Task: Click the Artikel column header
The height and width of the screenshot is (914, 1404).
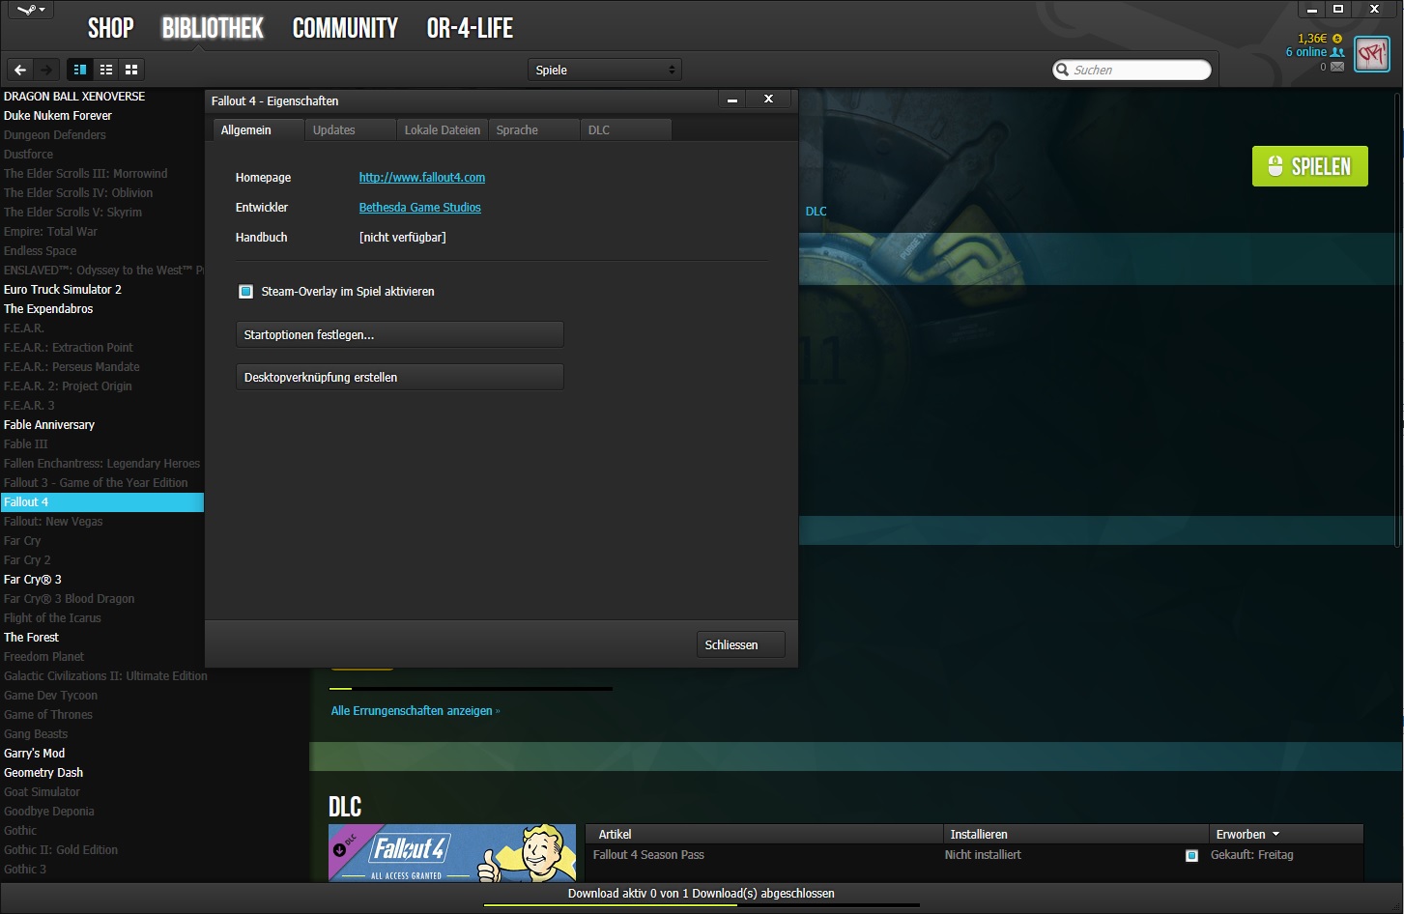Action: 763,834
